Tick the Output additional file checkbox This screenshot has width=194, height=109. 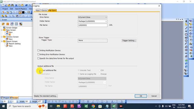38,70
